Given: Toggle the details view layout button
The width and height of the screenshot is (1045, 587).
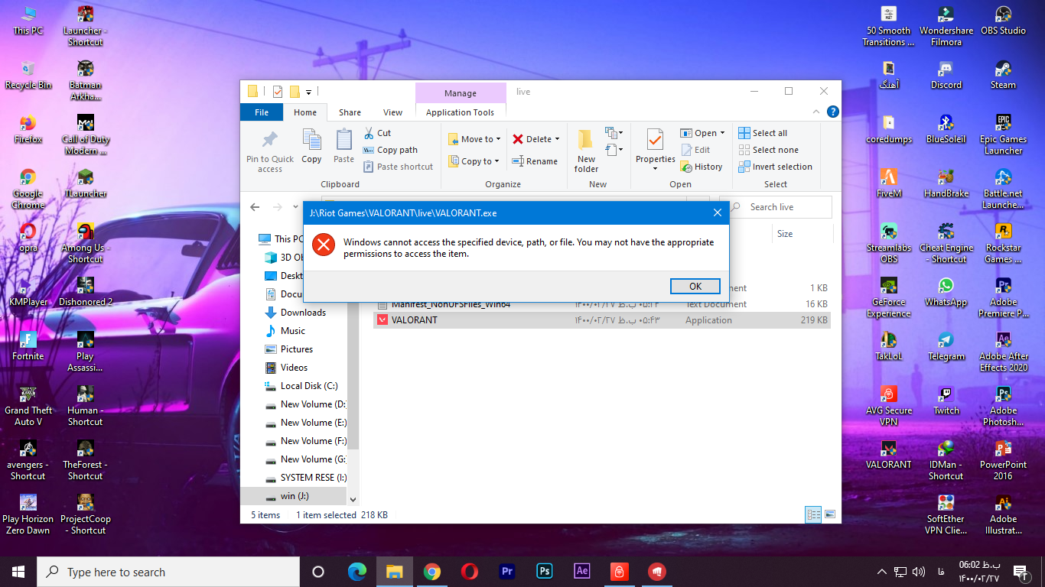Looking at the screenshot, I should pyautogui.click(x=813, y=514).
